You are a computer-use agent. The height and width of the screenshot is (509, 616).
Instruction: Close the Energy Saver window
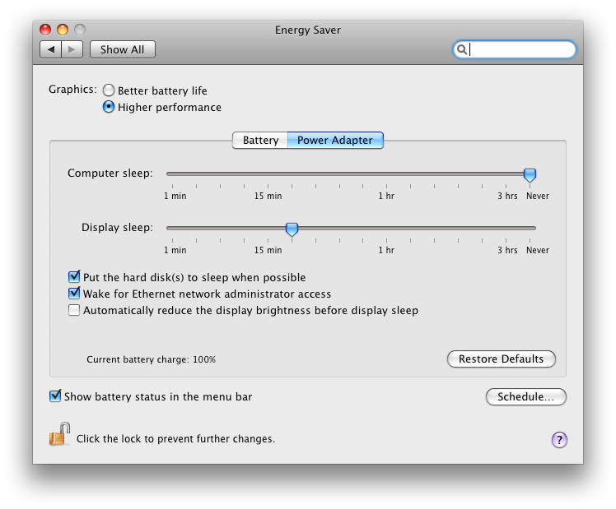tap(45, 30)
